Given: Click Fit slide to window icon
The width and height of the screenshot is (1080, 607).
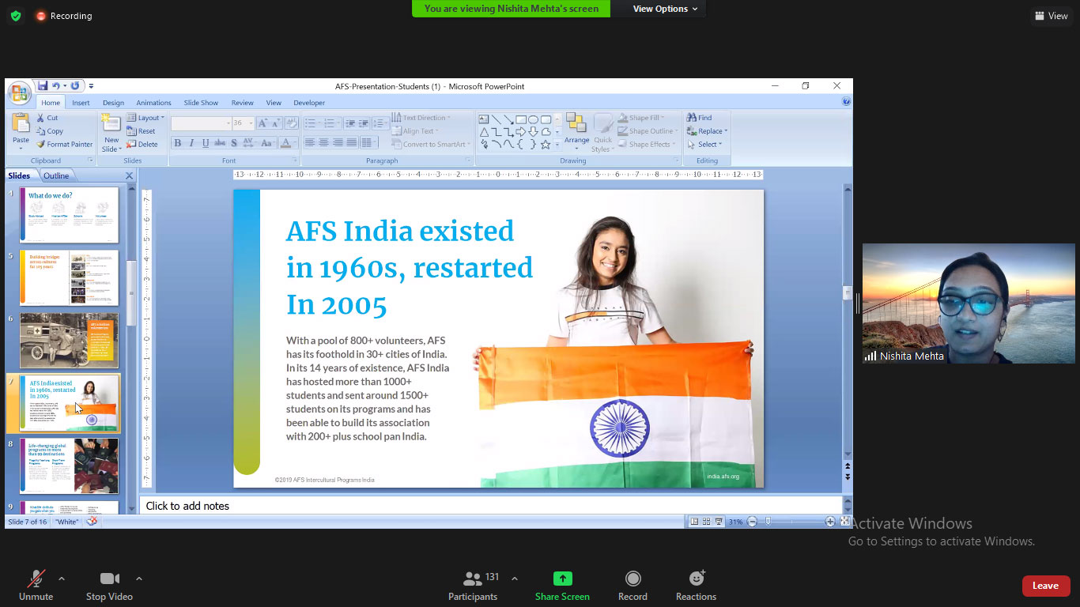Looking at the screenshot, I should [845, 522].
